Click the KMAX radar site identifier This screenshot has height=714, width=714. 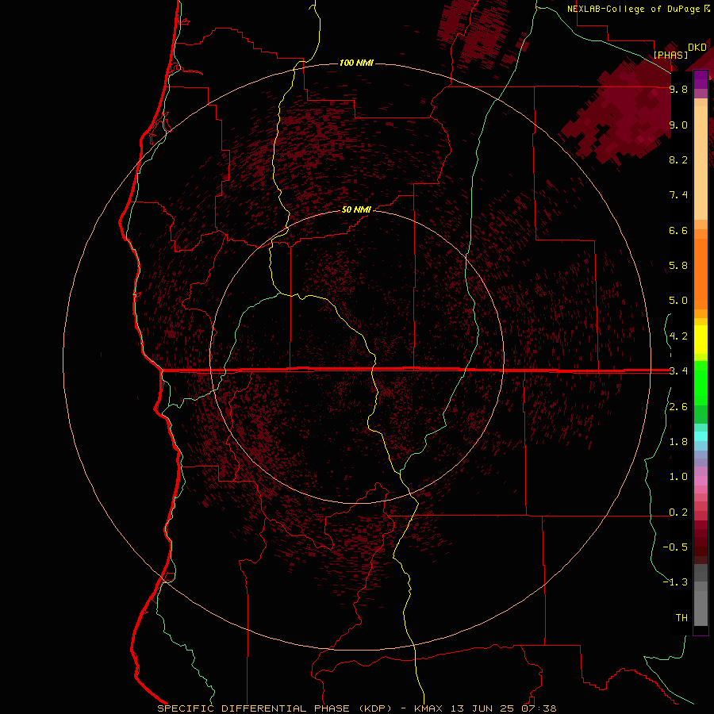(x=428, y=708)
